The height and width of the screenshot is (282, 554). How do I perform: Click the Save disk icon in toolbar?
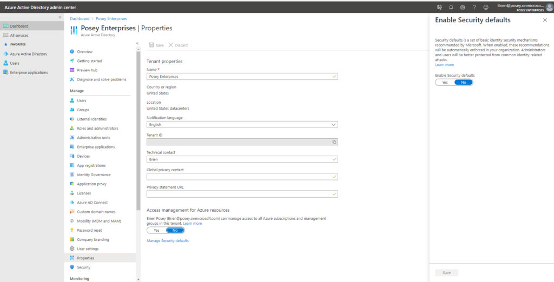[151, 45]
